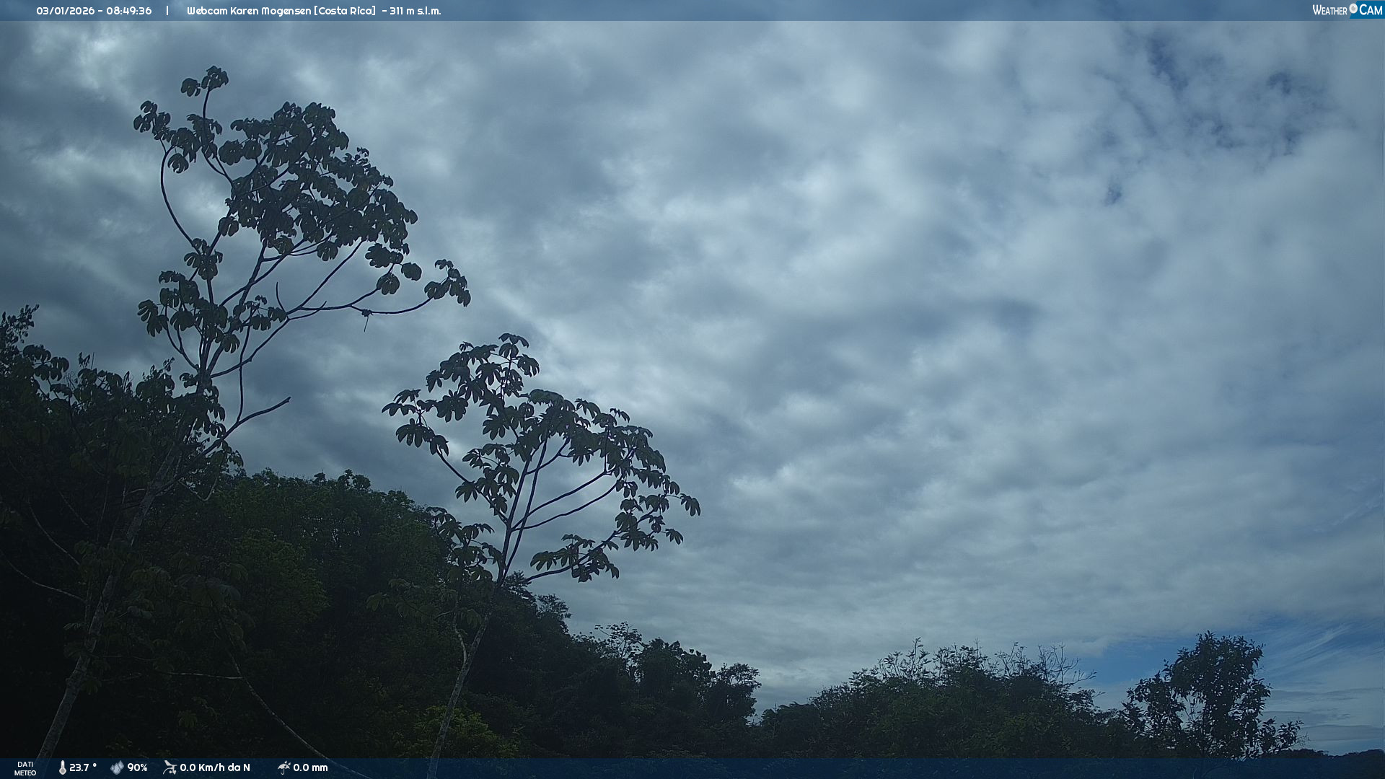Viewport: 1385px width, 779px height.
Task: Click the 0.0 mm rainfall reading
Action: tap(310, 767)
